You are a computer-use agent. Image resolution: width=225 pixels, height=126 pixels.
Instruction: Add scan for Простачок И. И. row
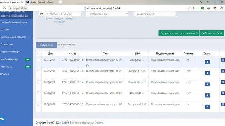(x=207, y=84)
